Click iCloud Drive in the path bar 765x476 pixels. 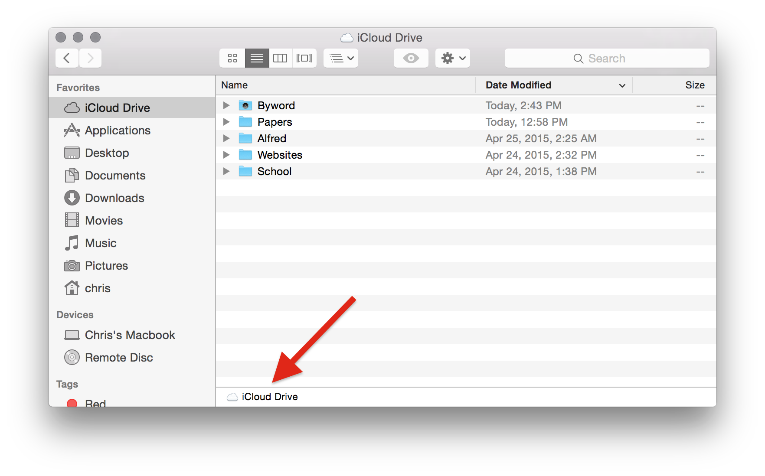point(262,397)
